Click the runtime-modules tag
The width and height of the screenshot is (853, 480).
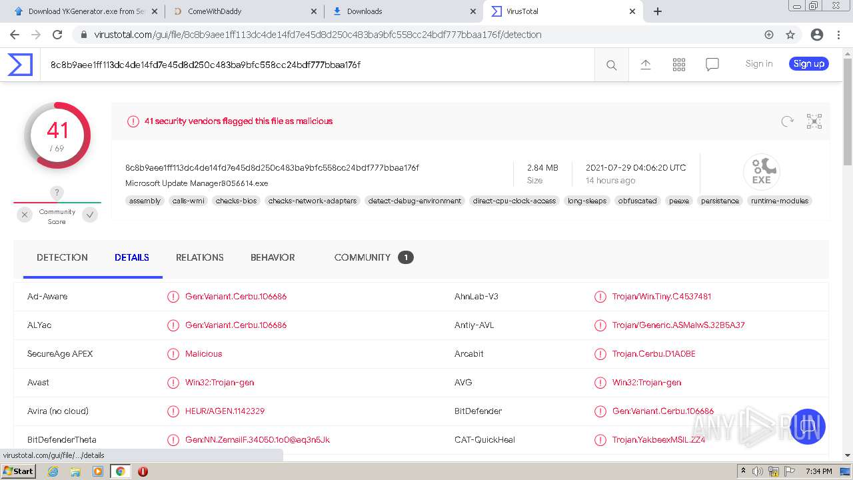point(780,201)
